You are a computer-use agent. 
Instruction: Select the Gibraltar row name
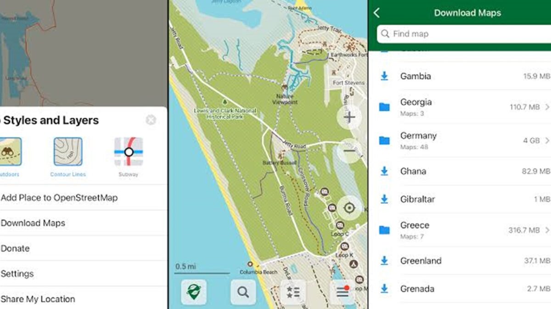coord(417,199)
